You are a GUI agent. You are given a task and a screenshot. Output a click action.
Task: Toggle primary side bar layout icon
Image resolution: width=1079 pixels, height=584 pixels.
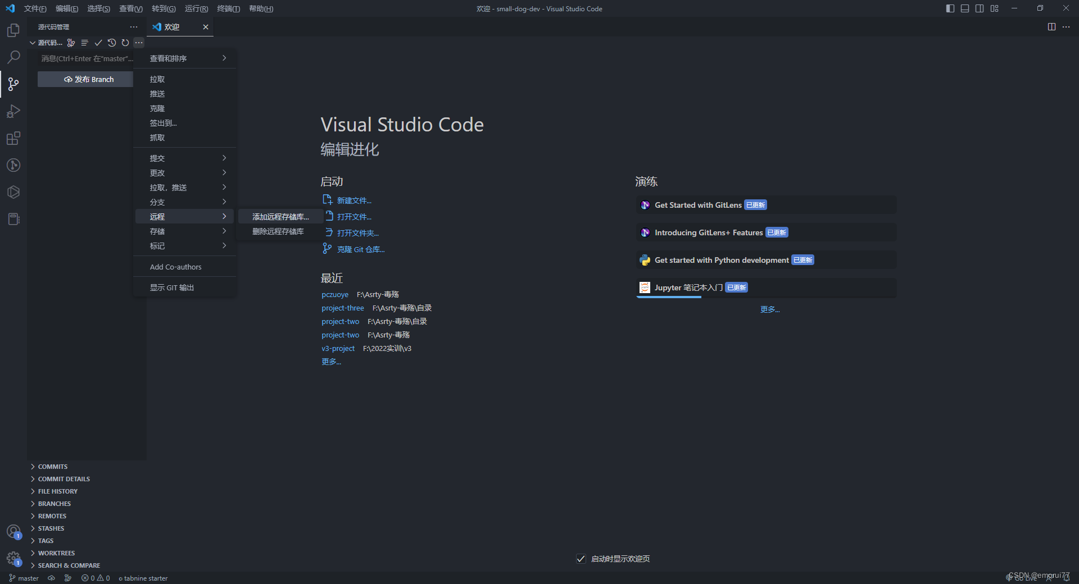tap(950, 8)
